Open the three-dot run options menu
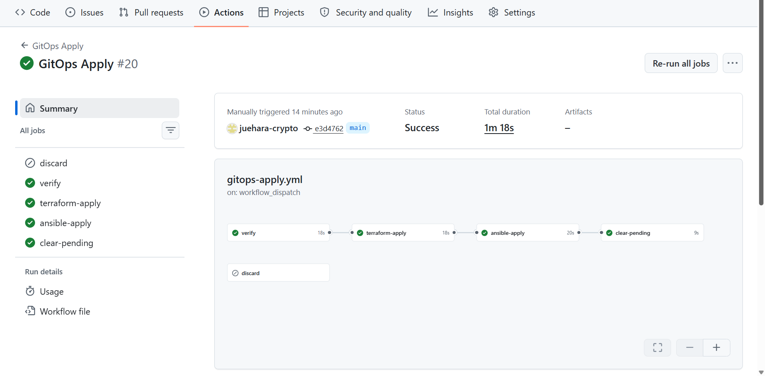The height and width of the screenshot is (376, 765). point(732,63)
